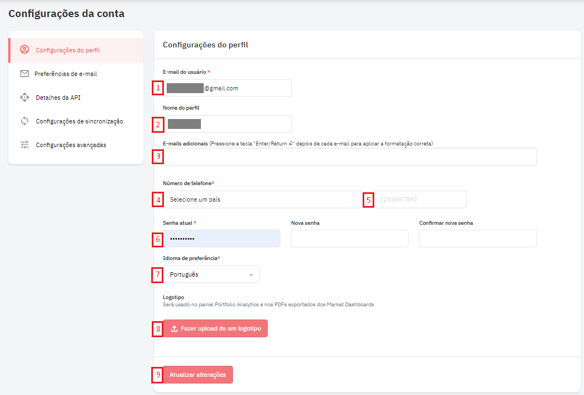
Task: Click the advanced settings sliders icon
Action: tap(24, 145)
